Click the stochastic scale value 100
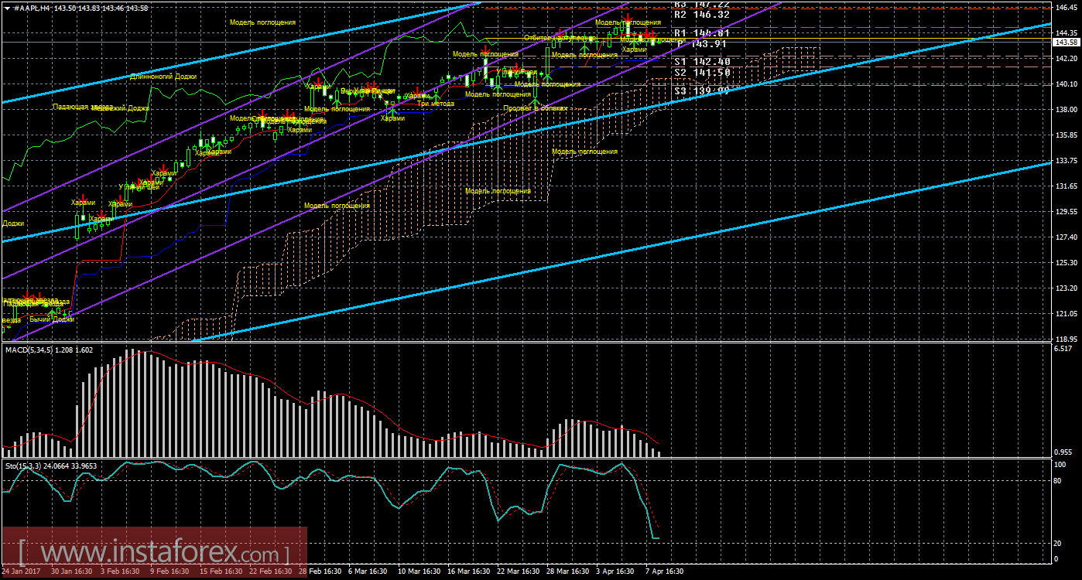This screenshot has width=1082, height=580. click(x=1062, y=464)
